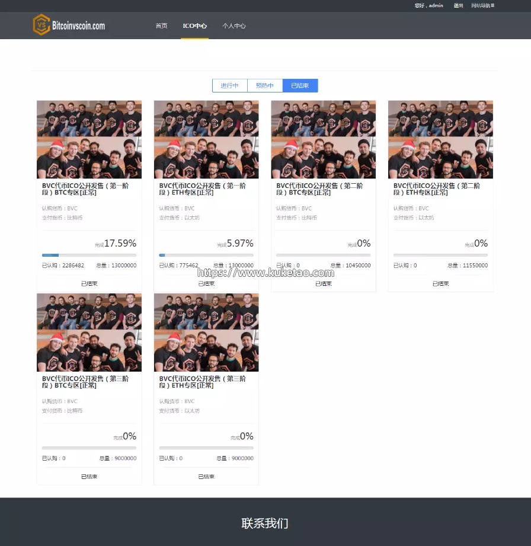Switch to the 预热中 tab
Image resolution: width=531 pixels, height=546 pixels.
click(x=265, y=85)
